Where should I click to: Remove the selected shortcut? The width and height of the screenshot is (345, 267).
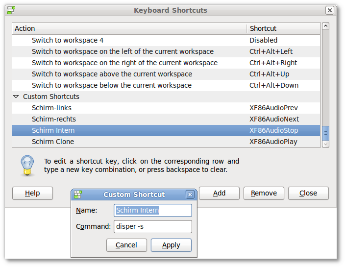264,193
